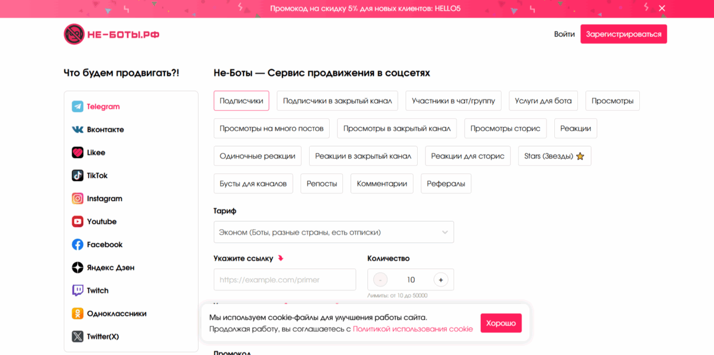Click the star icon on Stars (Звезды)

(x=580, y=156)
